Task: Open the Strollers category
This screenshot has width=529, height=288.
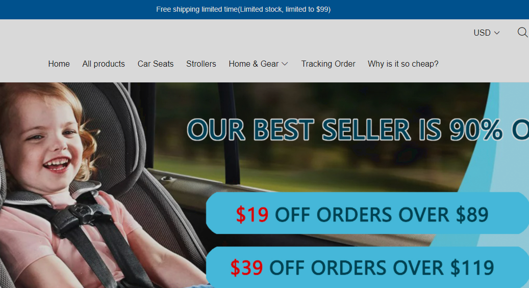Action: [x=201, y=64]
